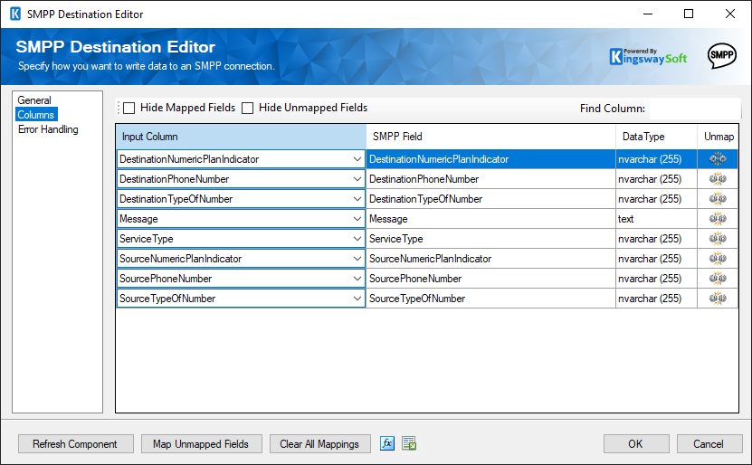Open the SourceTypeOfNumber input column dropdown
Screen dimensions: 752x465
pos(357,299)
